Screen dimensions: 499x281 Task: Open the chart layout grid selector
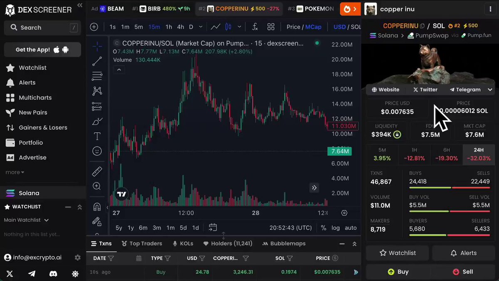[271, 27]
